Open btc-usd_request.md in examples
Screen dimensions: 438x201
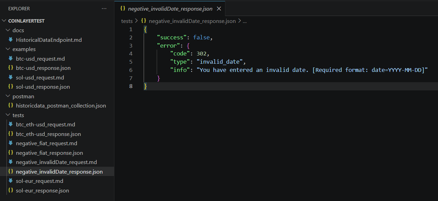point(40,59)
